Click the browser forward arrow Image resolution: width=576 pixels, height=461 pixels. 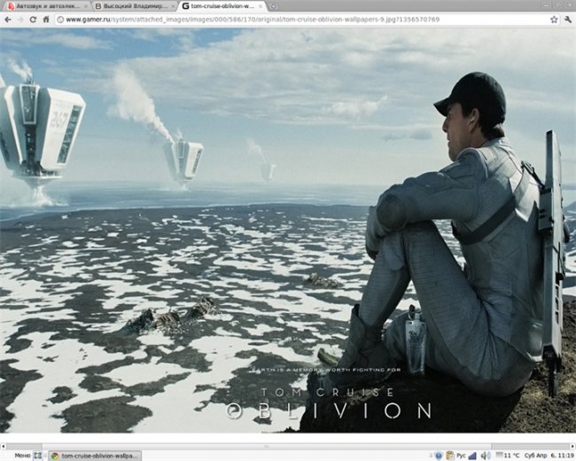(x=22, y=19)
